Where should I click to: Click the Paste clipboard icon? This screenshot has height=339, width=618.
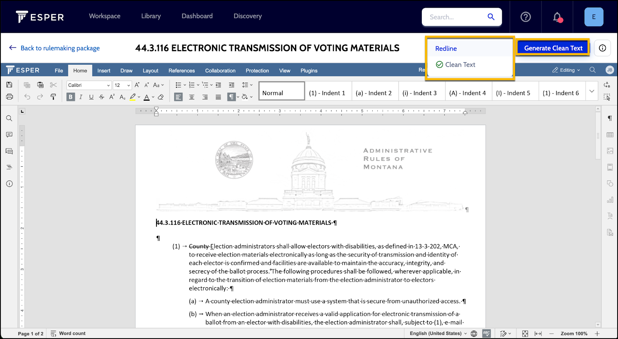(x=40, y=85)
